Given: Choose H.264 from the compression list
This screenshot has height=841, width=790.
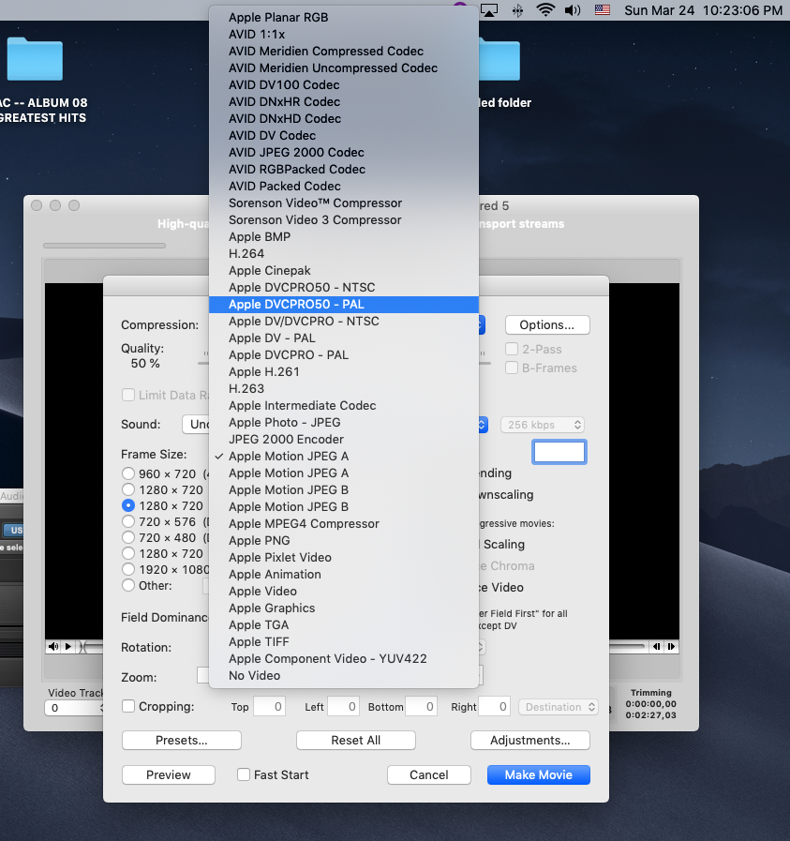Looking at the screenshot, I should (344, 254).
